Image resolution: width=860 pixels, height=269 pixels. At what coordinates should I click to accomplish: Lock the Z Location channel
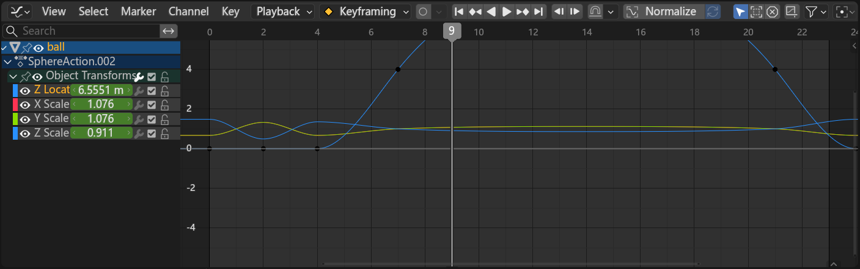coord(164,90)
